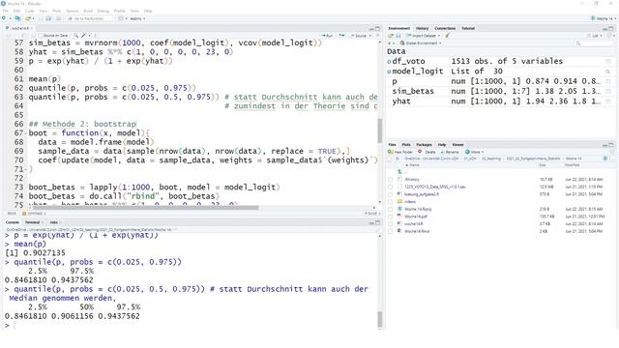This screenshot has height=348, width=619.
Task: Click the broom clear-environment icon
Action: (448, 36)
